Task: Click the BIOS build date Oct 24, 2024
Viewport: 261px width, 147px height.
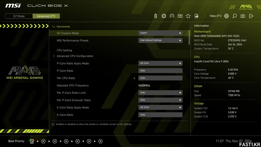Action: click(235, 44)
